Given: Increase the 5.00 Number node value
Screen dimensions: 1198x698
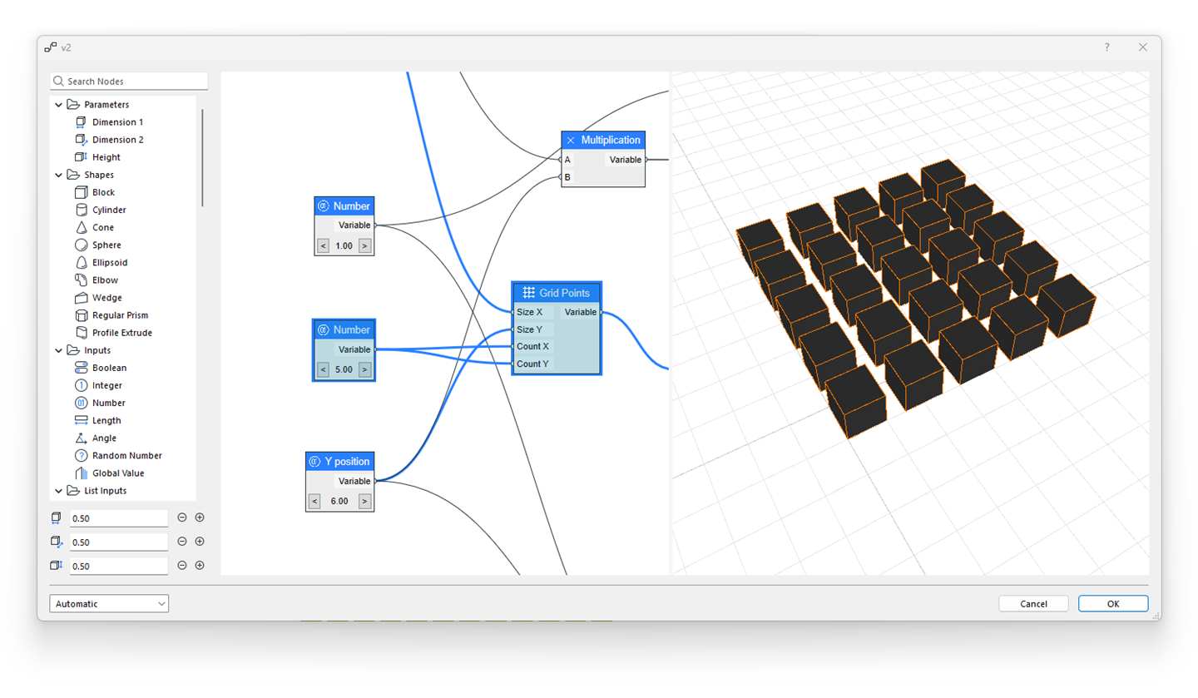Looking at the screenshot, I should coord(364,369).
